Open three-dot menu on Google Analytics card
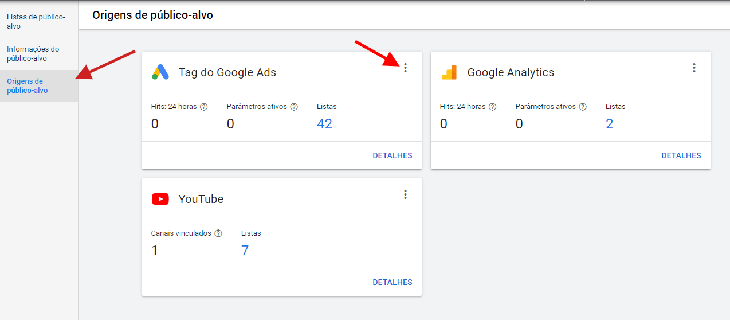Image resolution: width=730 pixels, height=320 pixels. click(694, 68)
